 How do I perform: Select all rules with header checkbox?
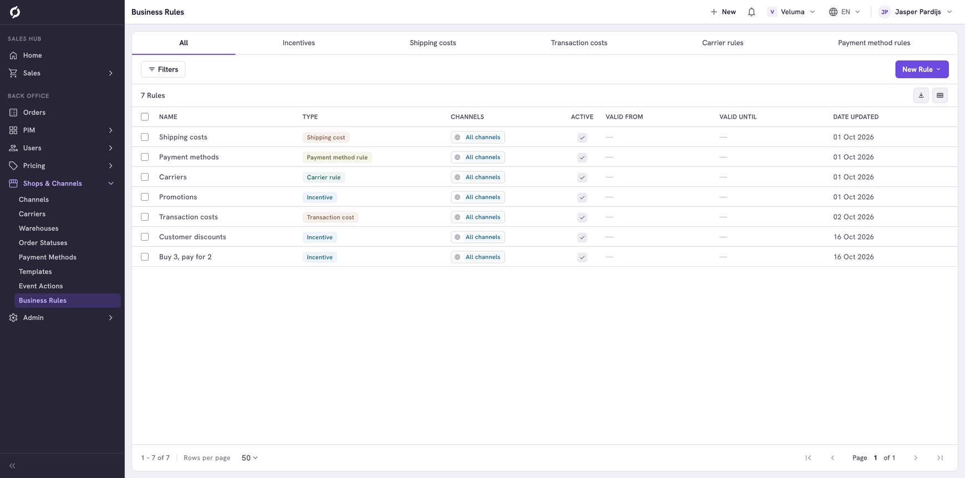[145, 117]
